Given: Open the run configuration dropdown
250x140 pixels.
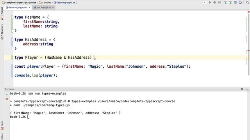Looking at the screenshot, I should click(205, 2).
